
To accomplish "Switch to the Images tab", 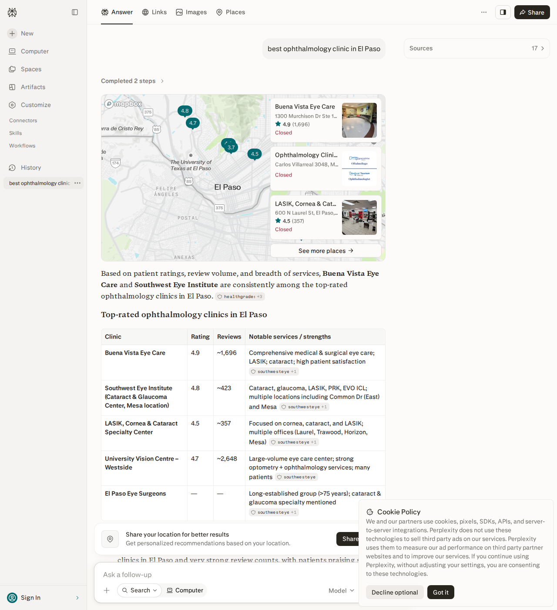I will (191, 12).
